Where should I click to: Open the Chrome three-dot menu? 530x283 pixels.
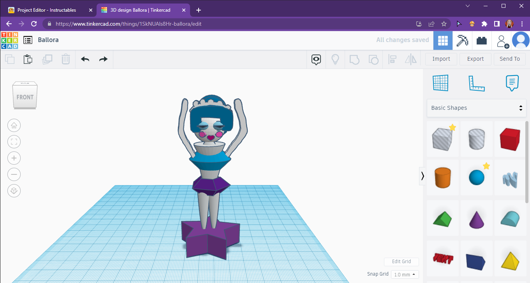coord(522,24)
